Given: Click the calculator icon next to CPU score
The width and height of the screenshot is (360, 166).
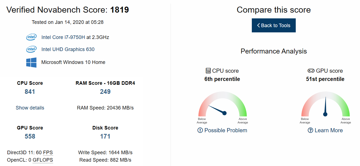Looking at the screenshot, I should [x=208, y=71].
